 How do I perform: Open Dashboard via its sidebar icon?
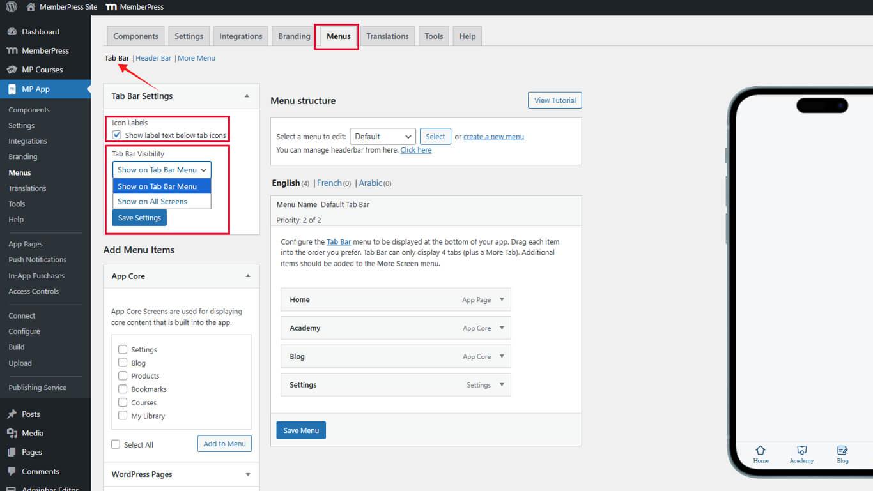point(12,32)
